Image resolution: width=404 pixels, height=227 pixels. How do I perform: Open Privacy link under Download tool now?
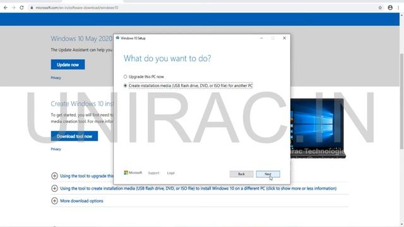56,149
